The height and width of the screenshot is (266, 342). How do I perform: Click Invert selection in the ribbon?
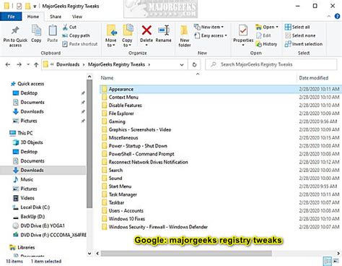pyautogui.click(x=304, y=44)
